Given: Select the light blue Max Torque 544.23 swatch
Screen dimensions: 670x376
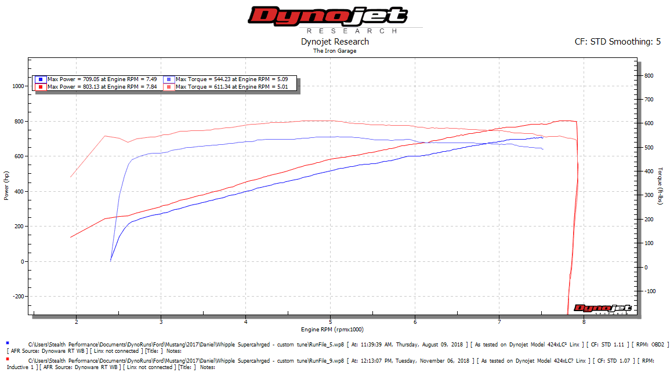Looking at the screenshot, I should coord(169,79).
